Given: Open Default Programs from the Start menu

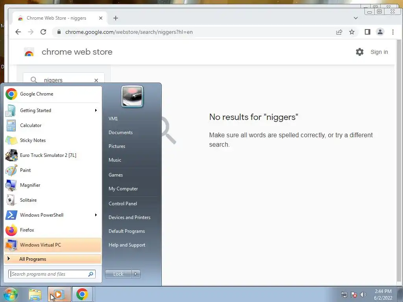Looking at the screenshot, I should click(x=126, y=231).
